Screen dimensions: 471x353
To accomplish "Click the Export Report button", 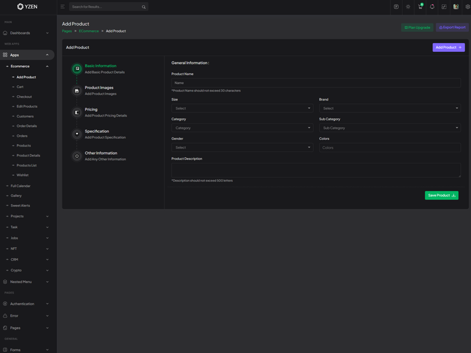I will (452, 28).
